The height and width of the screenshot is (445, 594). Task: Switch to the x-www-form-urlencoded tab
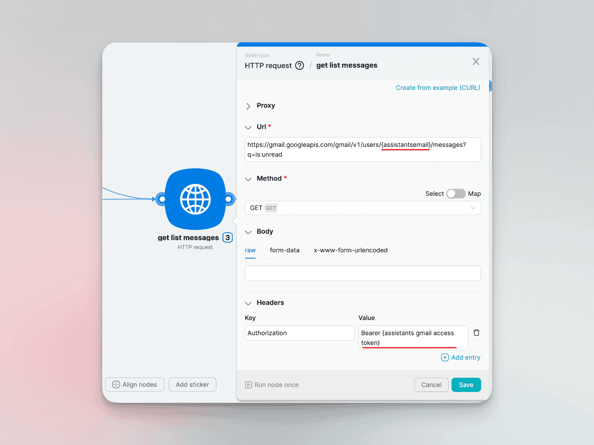coord(350,250)
